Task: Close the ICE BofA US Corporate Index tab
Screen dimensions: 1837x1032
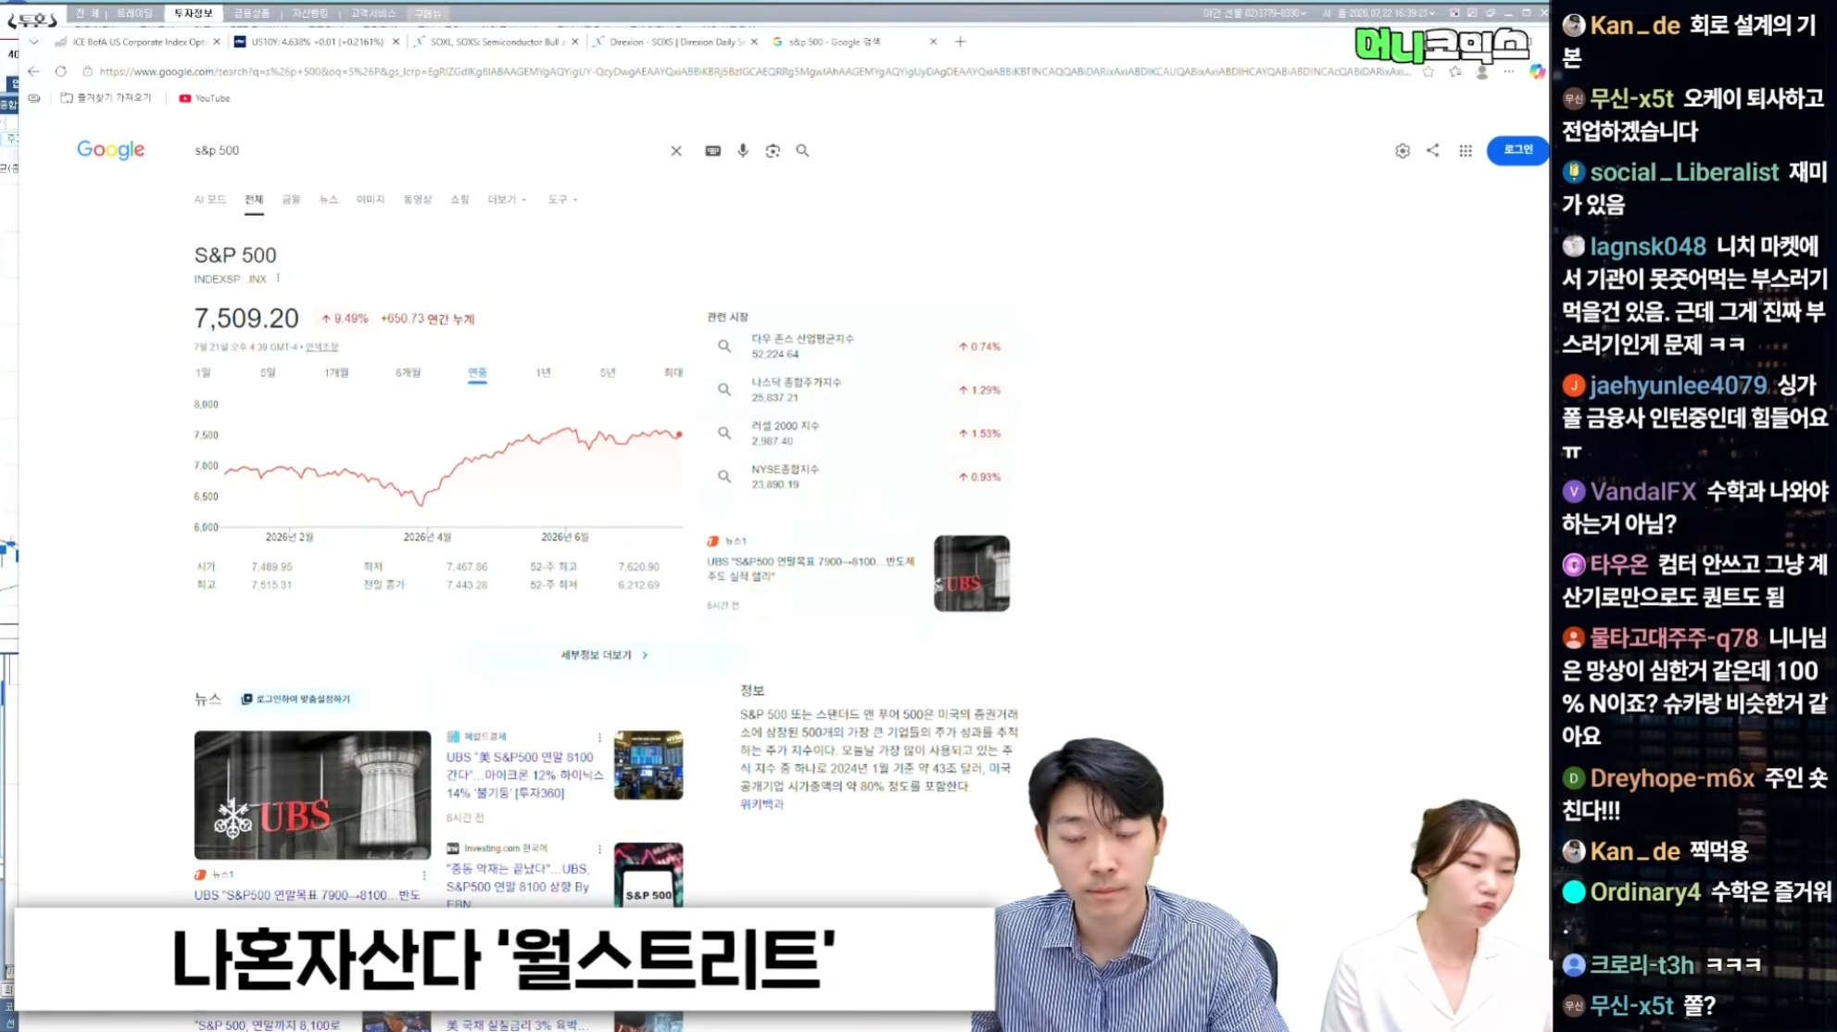Action: click(217, 42)
